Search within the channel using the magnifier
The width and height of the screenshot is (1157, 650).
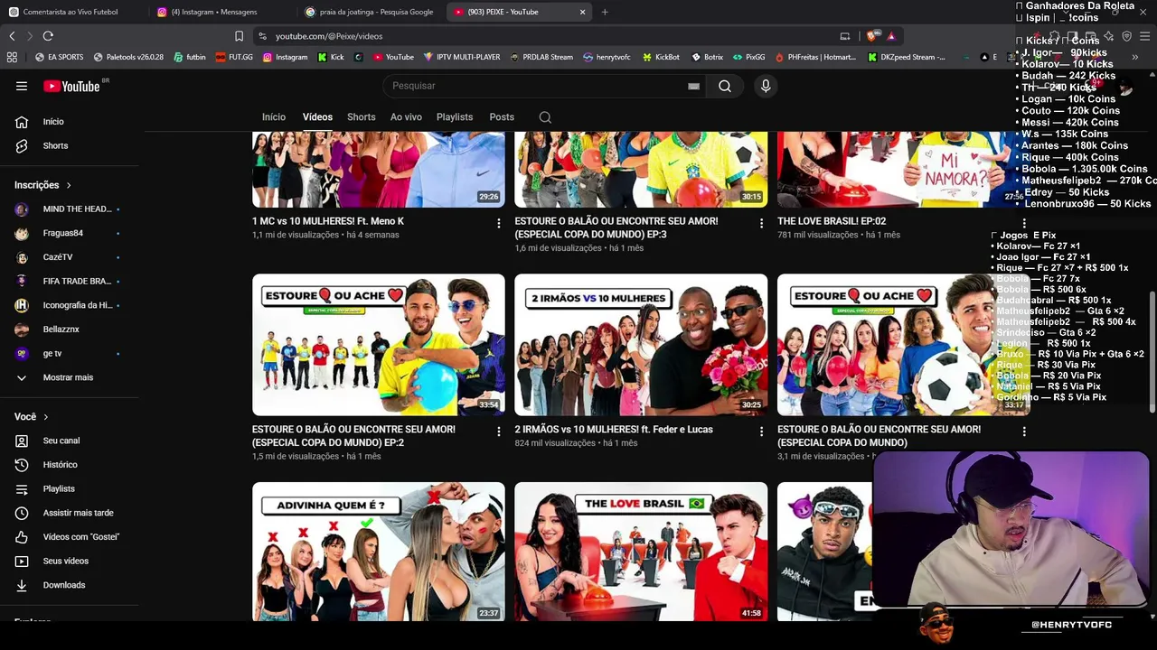coord(545,117)
